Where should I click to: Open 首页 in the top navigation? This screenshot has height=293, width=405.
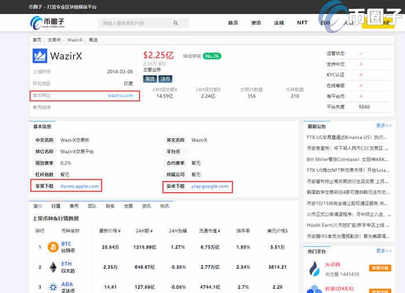[x=233, y=23]
